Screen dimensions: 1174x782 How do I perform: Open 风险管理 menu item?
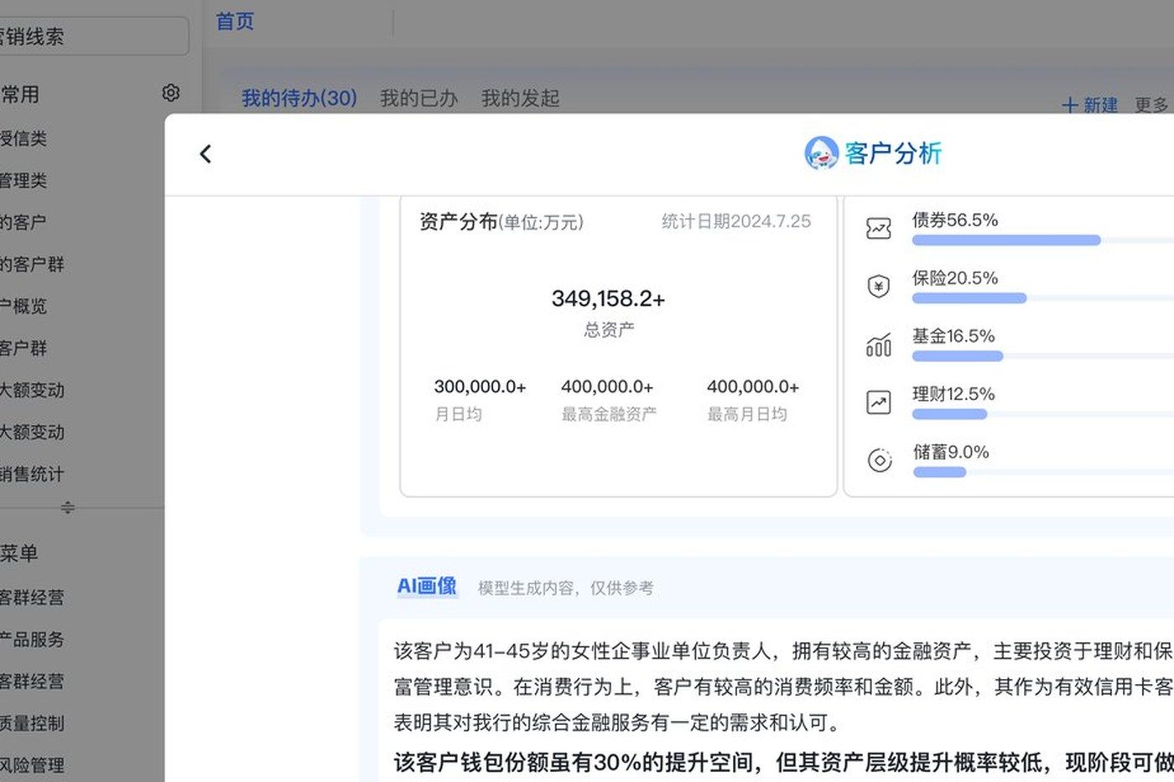(x=32, y=764)
